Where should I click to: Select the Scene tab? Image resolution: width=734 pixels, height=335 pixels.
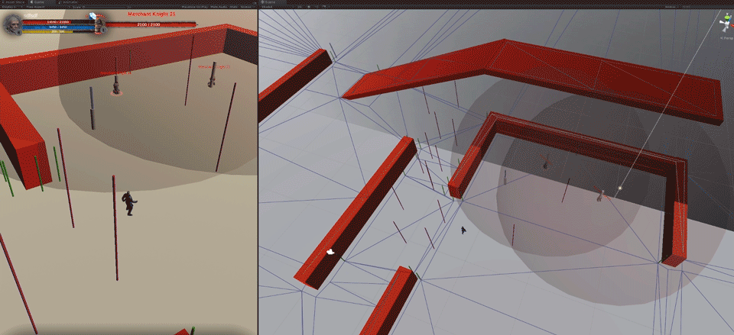271,2
